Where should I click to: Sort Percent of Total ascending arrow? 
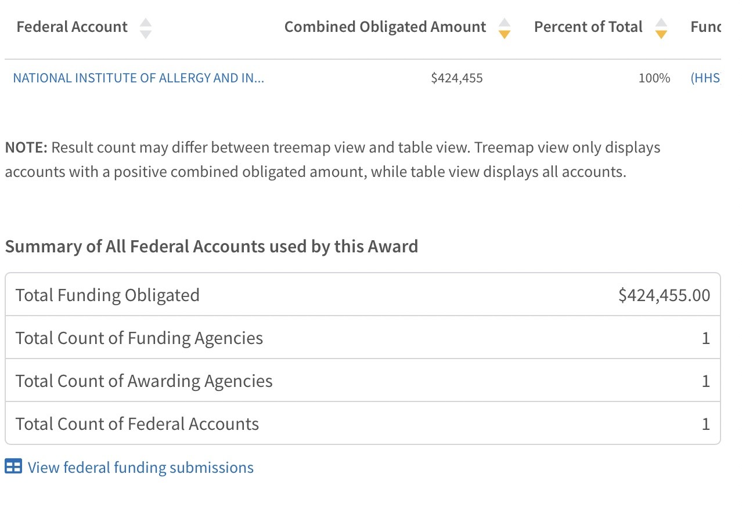click(661, 23)
